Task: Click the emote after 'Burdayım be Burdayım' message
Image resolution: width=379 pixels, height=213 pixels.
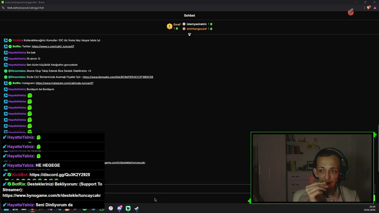Action: [x=30, y=96]
